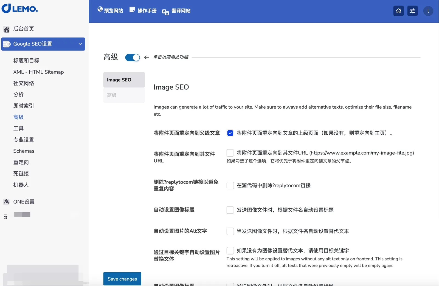439x286 pixels.
Task: Click the 后台首页 house icon
Action: coord(7,29)
